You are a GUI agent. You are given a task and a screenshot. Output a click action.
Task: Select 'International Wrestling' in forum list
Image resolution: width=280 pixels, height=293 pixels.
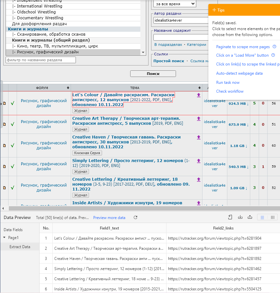click(x=73, y=6)
